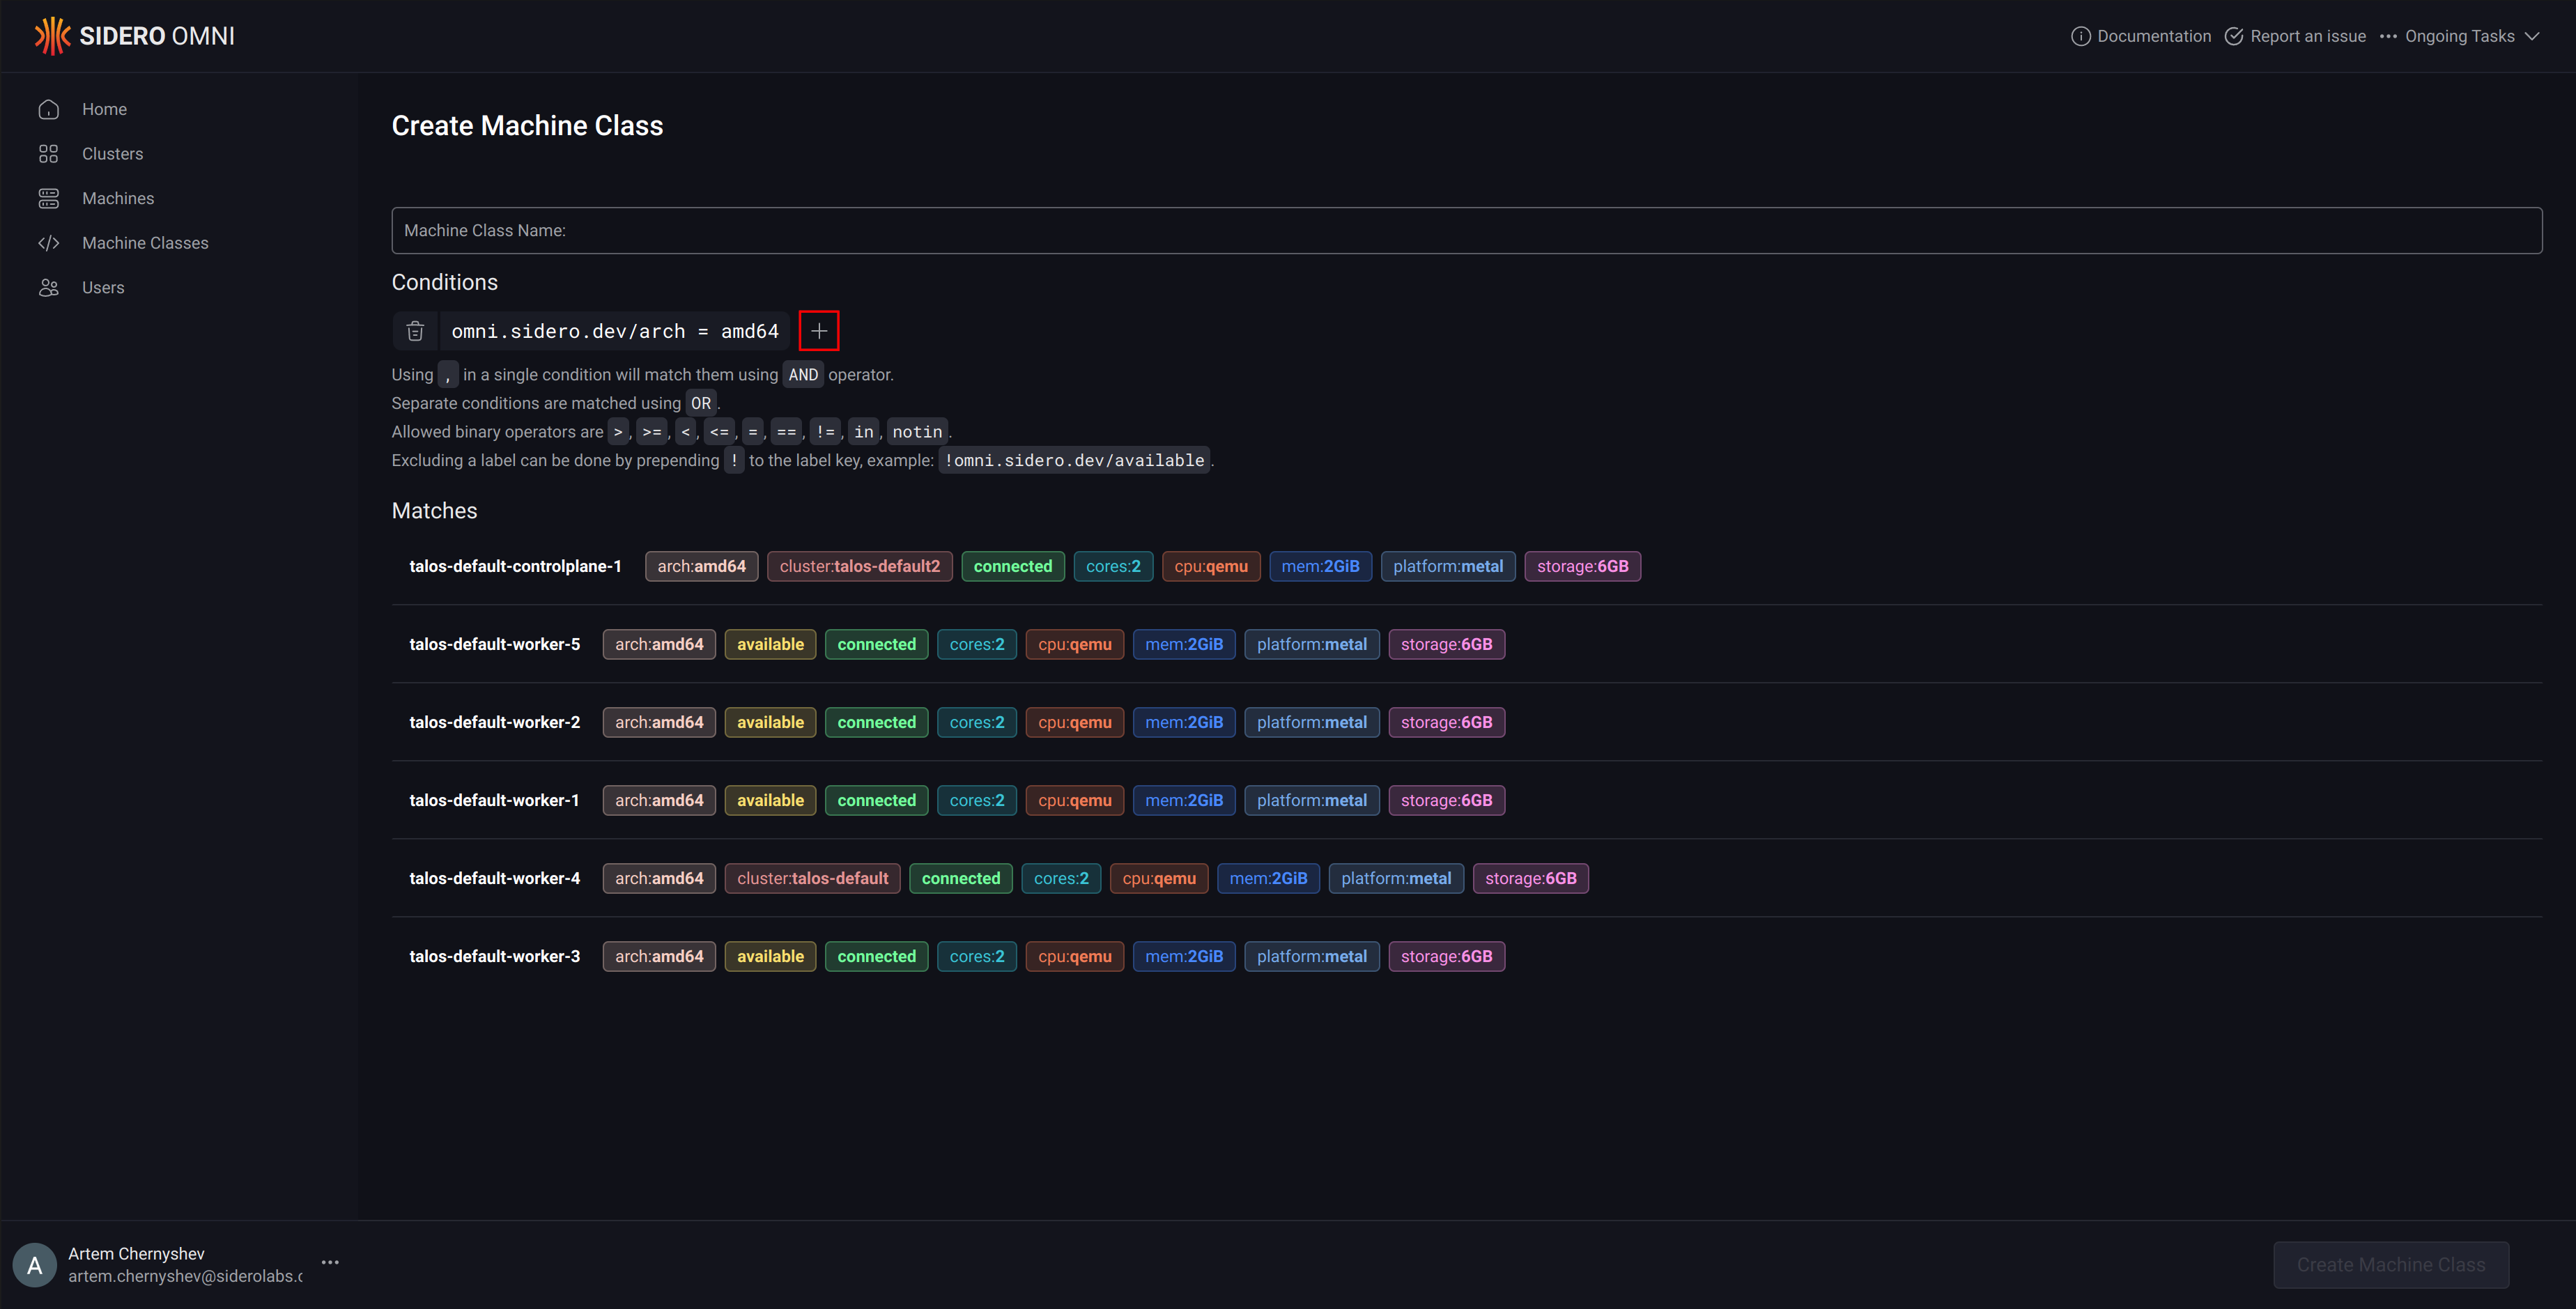The image size is (2576, 1309).
Task: Delete the arch condition with trash icon
Action: coord(415,331)
